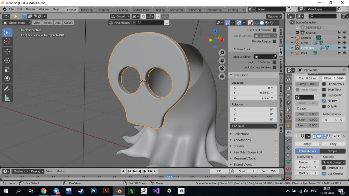Enable Render Region checkbox
This screenshot has height=196, width=349.
pos(274,41)
